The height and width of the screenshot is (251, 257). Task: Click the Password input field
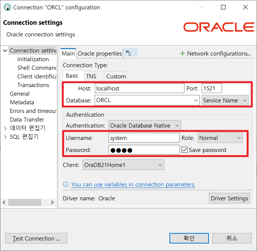(x=144, y=150)
